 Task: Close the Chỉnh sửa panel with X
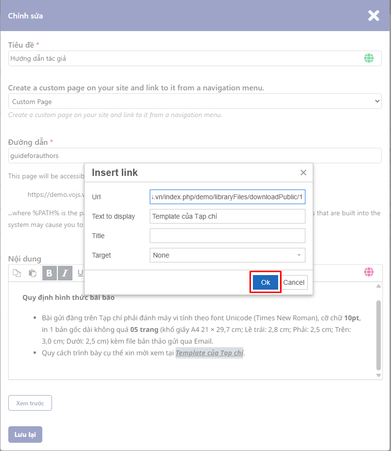373,16
